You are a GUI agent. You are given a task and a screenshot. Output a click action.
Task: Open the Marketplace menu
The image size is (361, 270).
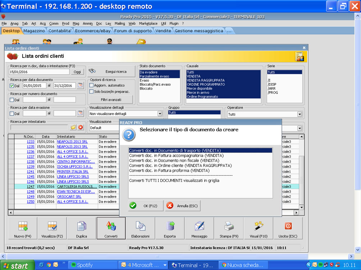point(148,23)
